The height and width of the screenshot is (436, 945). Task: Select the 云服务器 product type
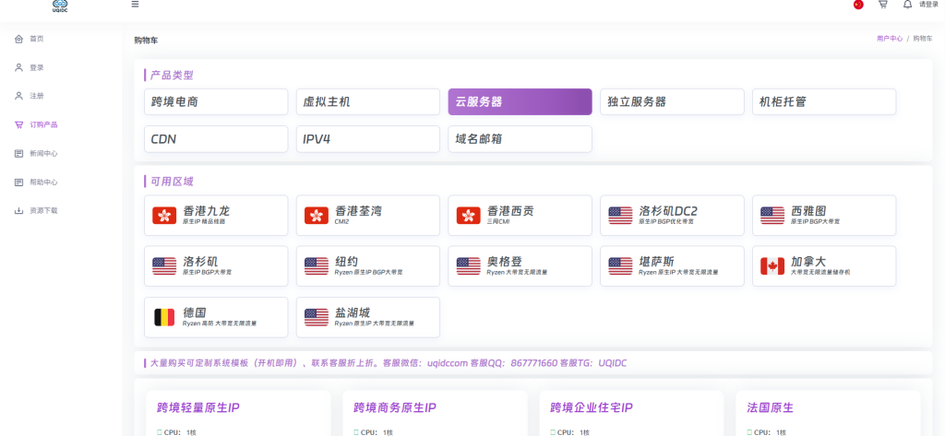pyautogui.click(x=520, y=101)
